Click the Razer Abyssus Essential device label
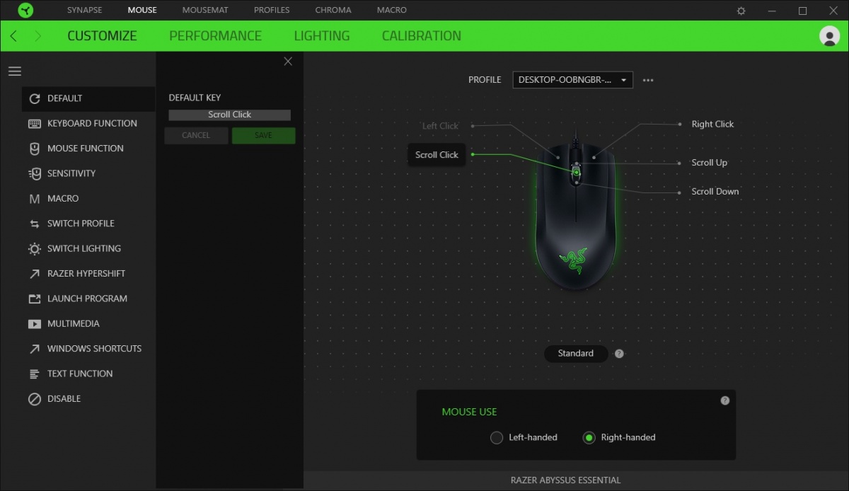849x491 pixels. pos(565,480)
